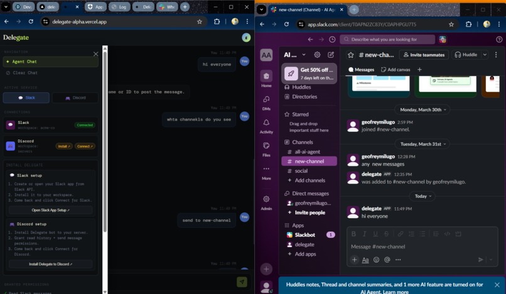Add a new tab with plus beside canvas
506x294 pixels.
[x=419, y=70]
